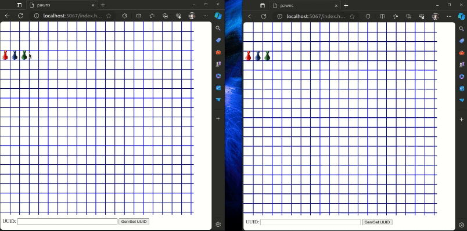Viewport: 467px width, 231px height.
Task: Open a new tab in the right browser
Action: click(346, 5)
